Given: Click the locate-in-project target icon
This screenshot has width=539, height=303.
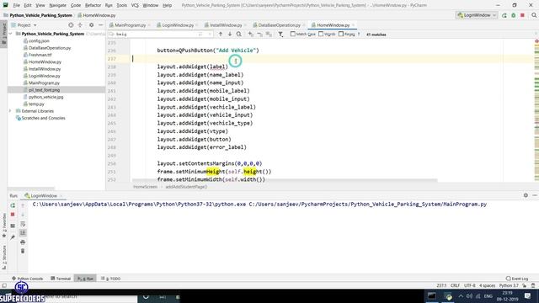Looking at the screenshot, I should click(x=71, y=25).
